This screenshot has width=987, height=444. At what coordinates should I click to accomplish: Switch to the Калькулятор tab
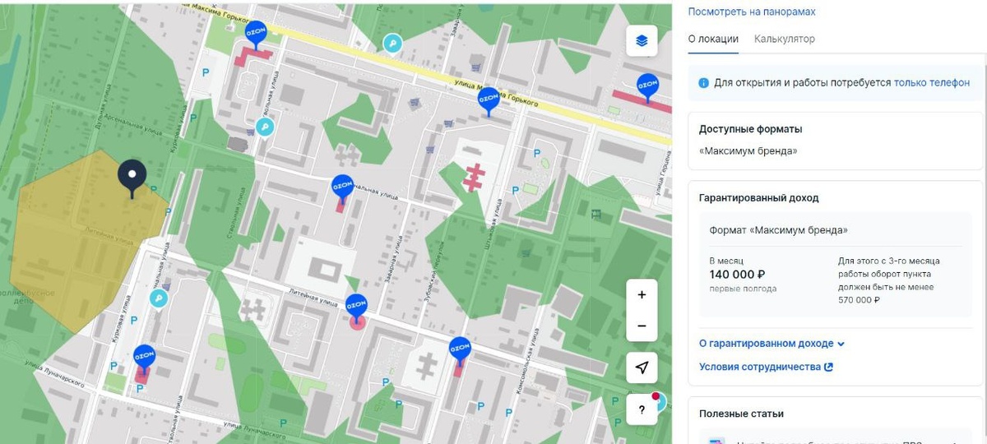click(x=785, y=39)
